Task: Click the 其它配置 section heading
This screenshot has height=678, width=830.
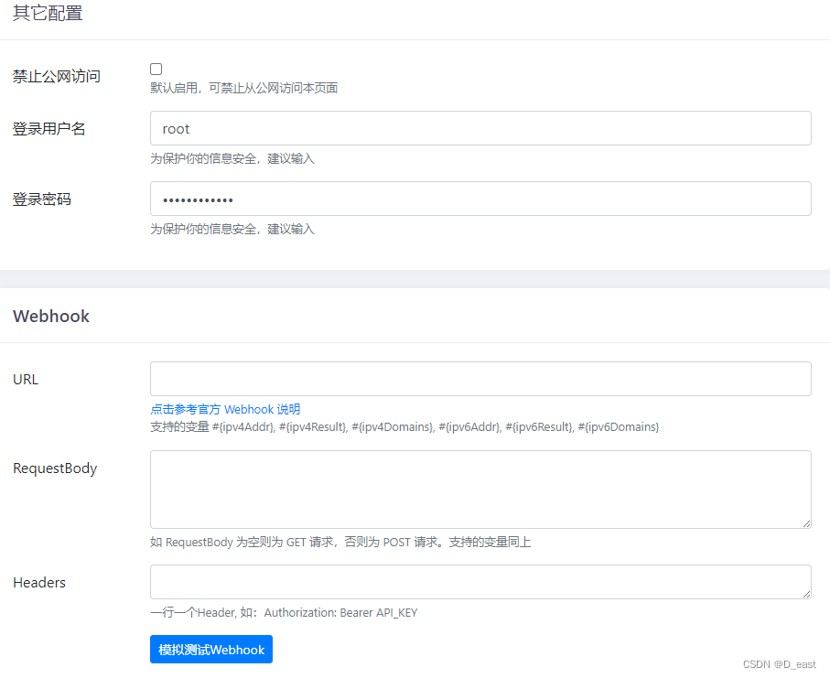Action: [48, 13]
